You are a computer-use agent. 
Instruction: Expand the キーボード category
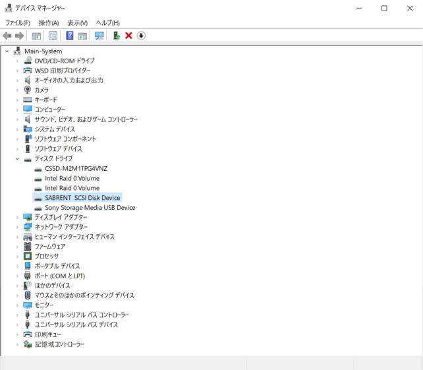pos(17,100)
